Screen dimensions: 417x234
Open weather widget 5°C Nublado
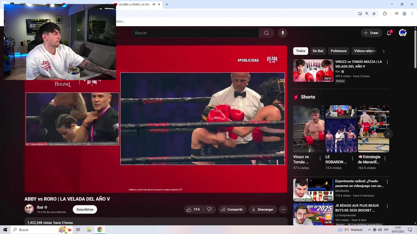(350, 230)
